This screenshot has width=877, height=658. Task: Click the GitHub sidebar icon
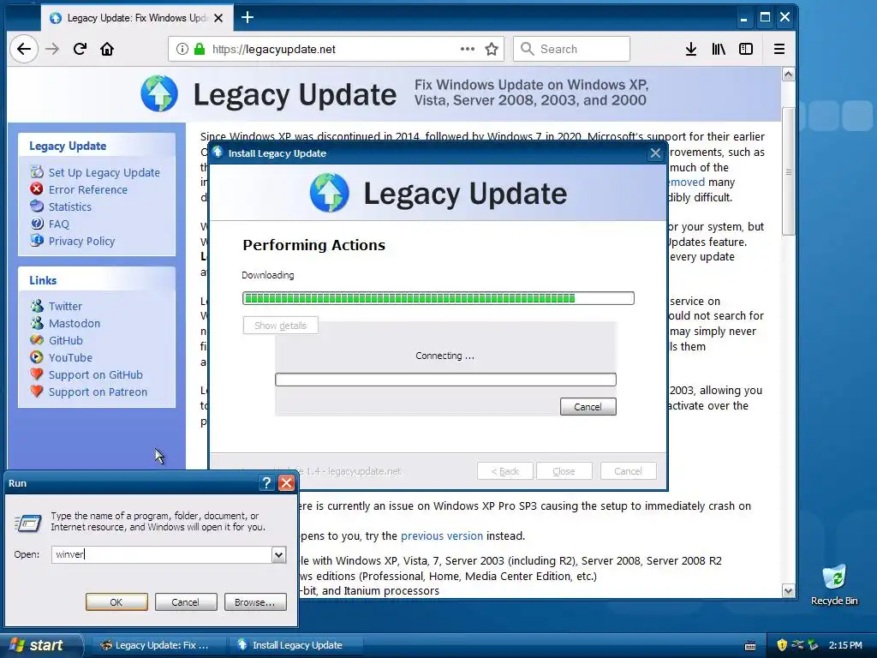click(37, 339)
